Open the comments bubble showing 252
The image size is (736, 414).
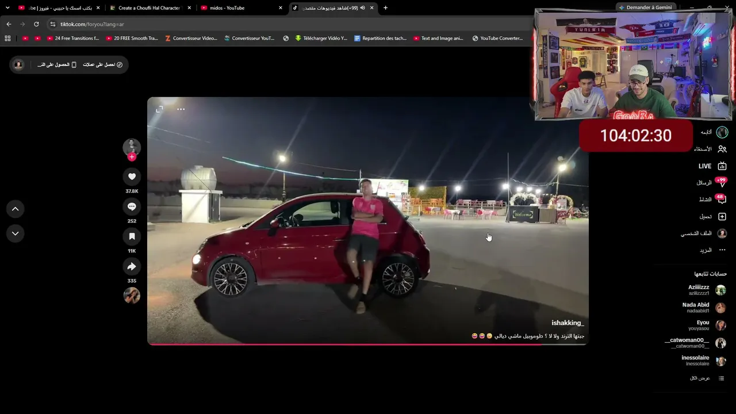pos(132,206)
